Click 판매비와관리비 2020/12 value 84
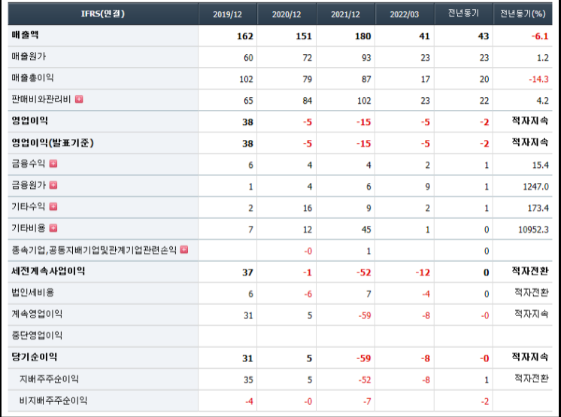 click(x=308, y=101)
